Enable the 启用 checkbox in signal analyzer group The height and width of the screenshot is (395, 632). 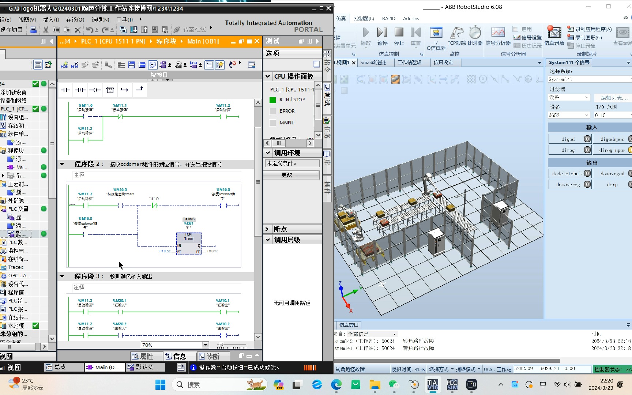(516, 29)
